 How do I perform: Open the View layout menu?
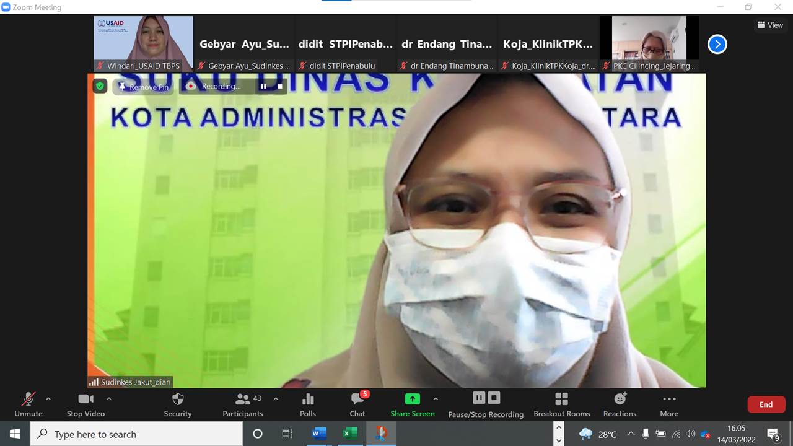pyautogui.click(x=769, y=25)
